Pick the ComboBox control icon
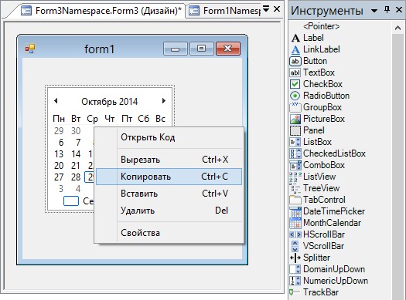Image resolution: width=406 pixels, height=300 pixels. (295, 165)
